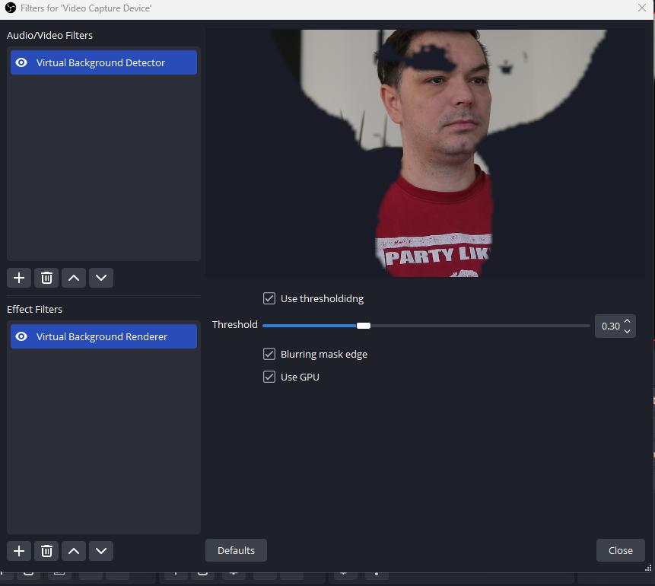Click the threshold value field showing 0.30
The height and width of the screenshot is (586, 655).
click(x=611, y=326)
